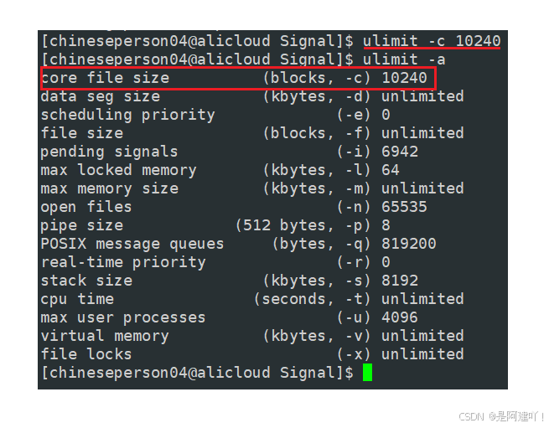Click the virtual memory line
The width and height of the screenshot is (549, 428).
252,337
